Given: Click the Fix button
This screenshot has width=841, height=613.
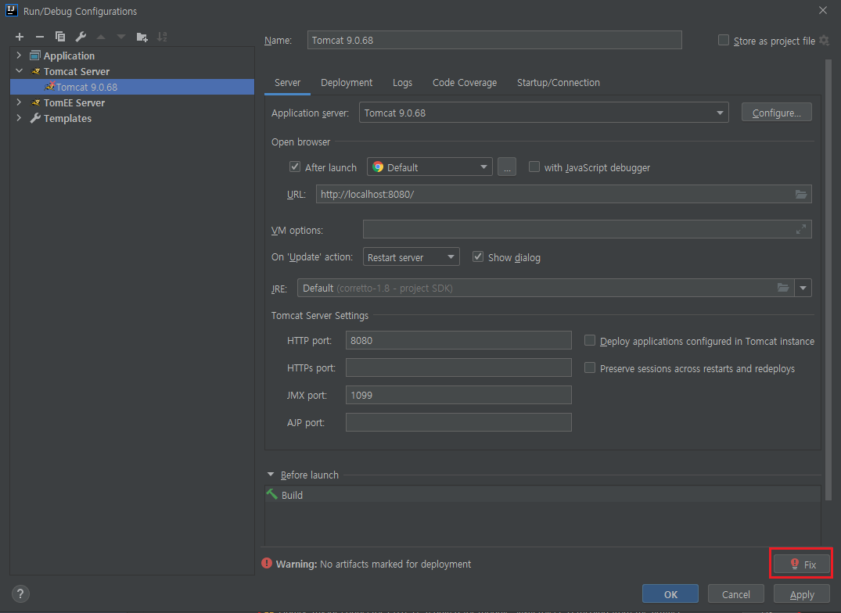Looking at the screenshot, I should 802,564.
